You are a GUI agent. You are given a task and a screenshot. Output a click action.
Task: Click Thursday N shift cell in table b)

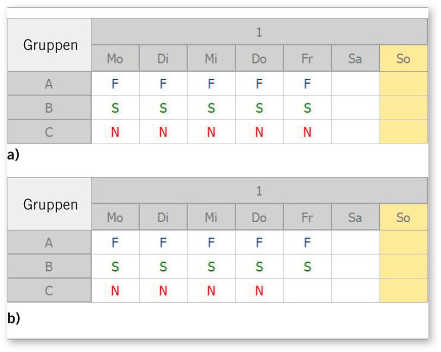tap(259, 290)
